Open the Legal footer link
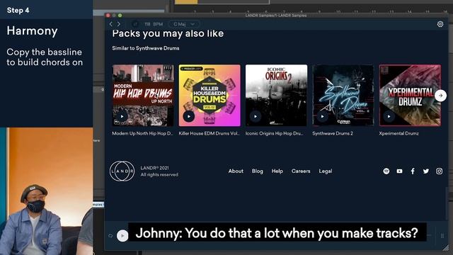This screenshot has width=453, height=255. tap(326, 171)
